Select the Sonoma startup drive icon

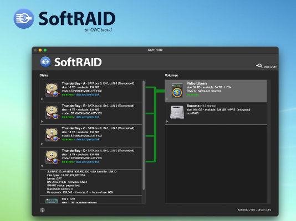click(177, 113)
